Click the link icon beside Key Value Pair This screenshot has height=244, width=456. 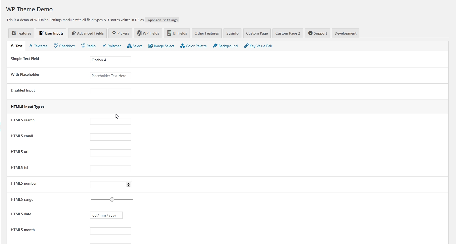[x=246, y=46]
